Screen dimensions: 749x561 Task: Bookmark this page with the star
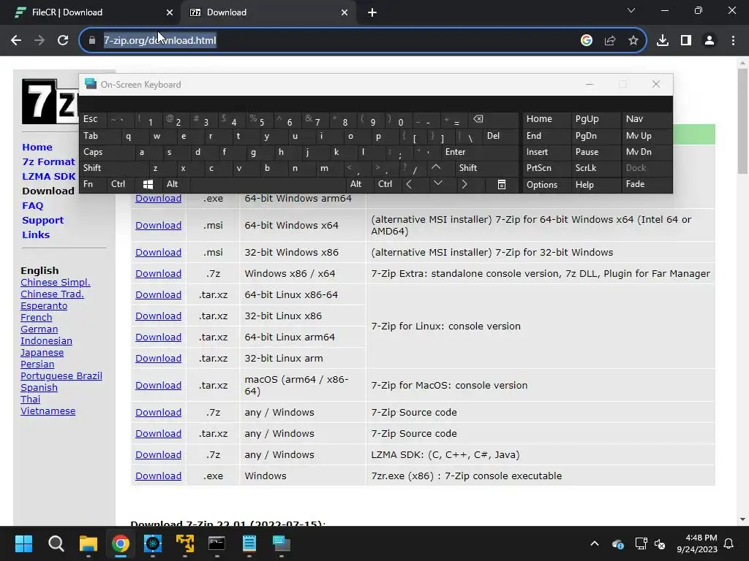coord(633,41)
